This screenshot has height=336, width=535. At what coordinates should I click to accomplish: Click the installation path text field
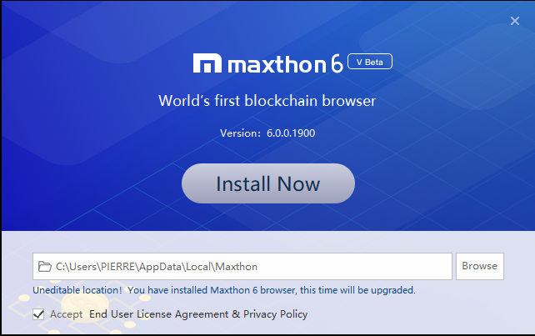click(x=250, y=267)
